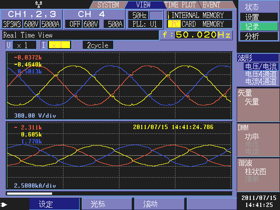Select the 分析 status item

259,36
